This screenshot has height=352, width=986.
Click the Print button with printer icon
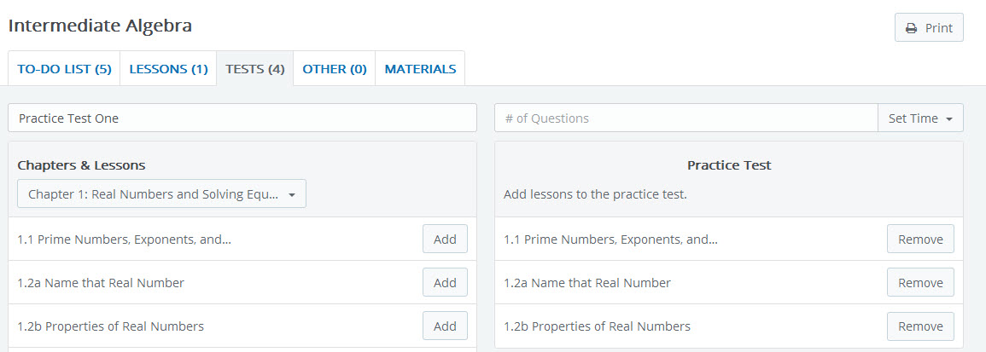(x=929, y=28)
